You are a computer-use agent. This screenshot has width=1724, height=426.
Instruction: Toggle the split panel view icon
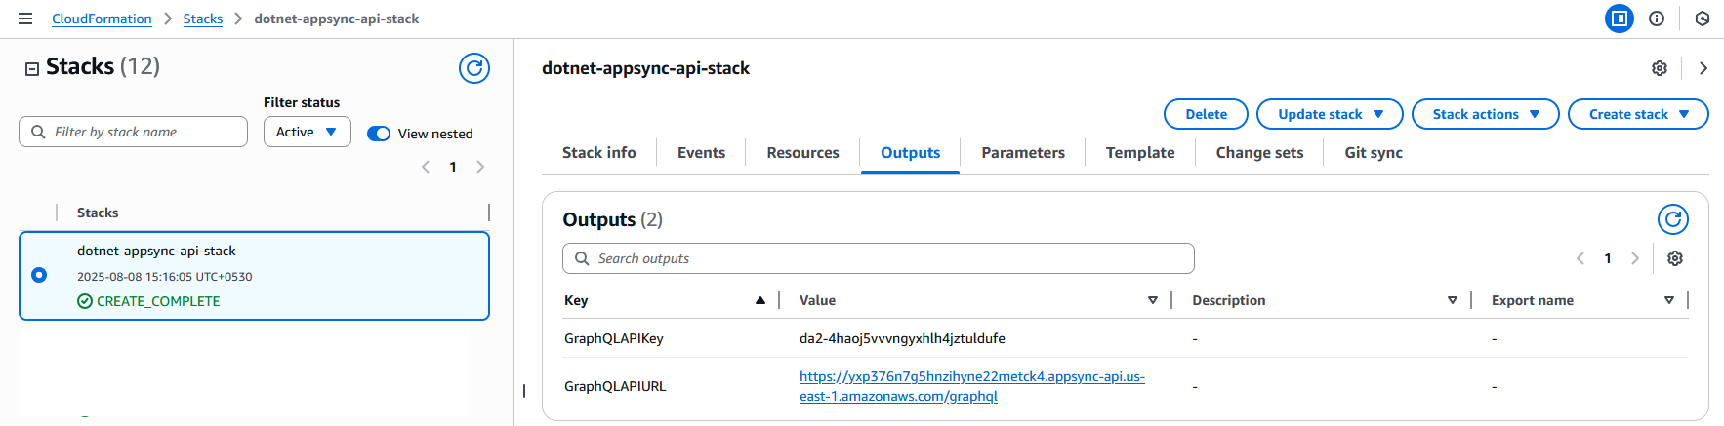pos(1620,19)
